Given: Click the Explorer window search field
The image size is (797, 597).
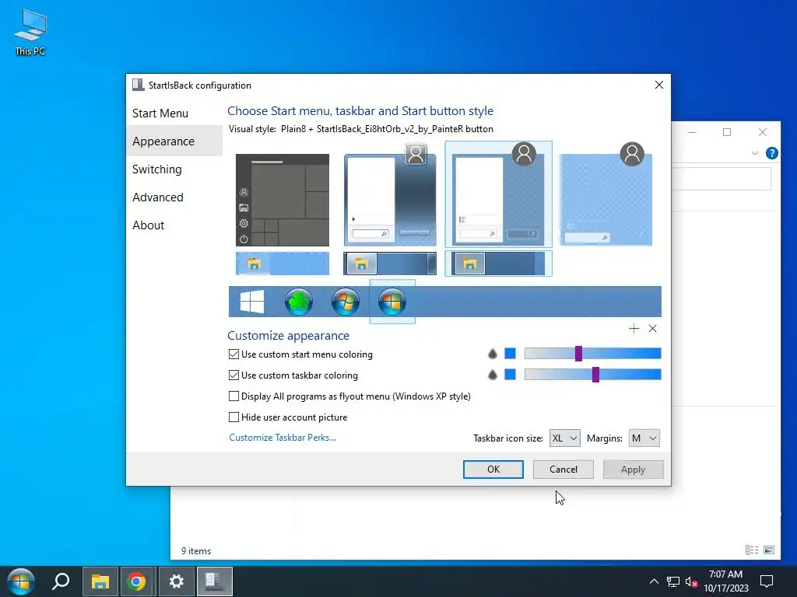Looking at the screenshot, I should tap(722, 180).
